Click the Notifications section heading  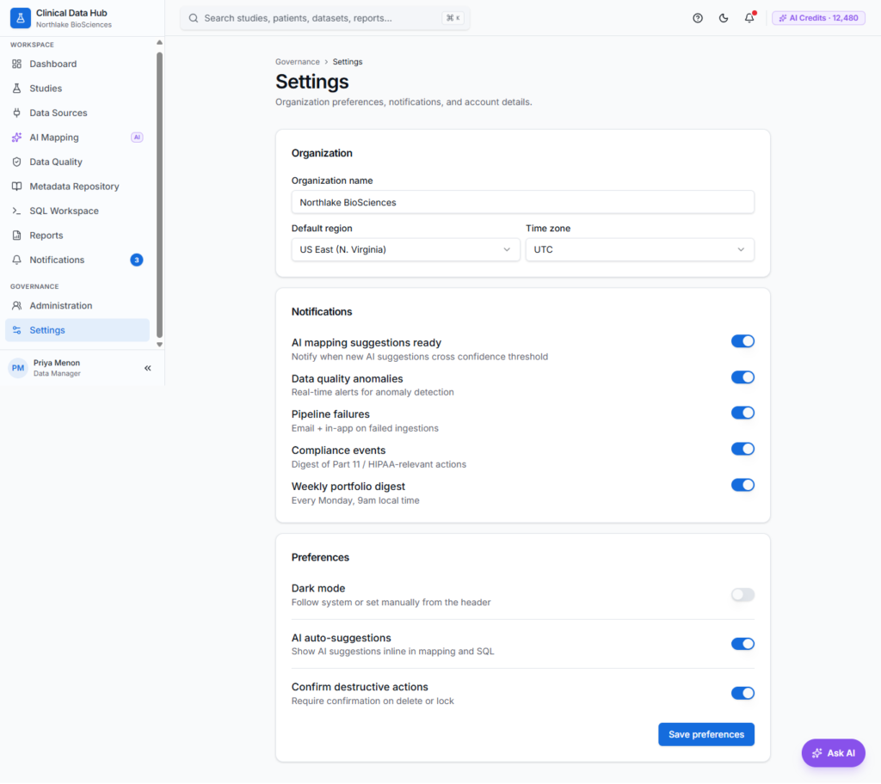pos(322,312)
